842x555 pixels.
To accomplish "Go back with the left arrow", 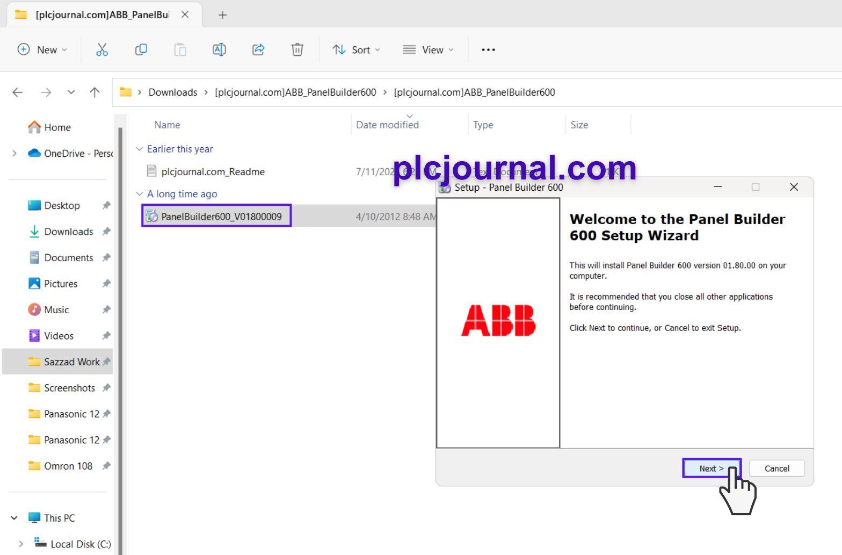I will (18, 92).
